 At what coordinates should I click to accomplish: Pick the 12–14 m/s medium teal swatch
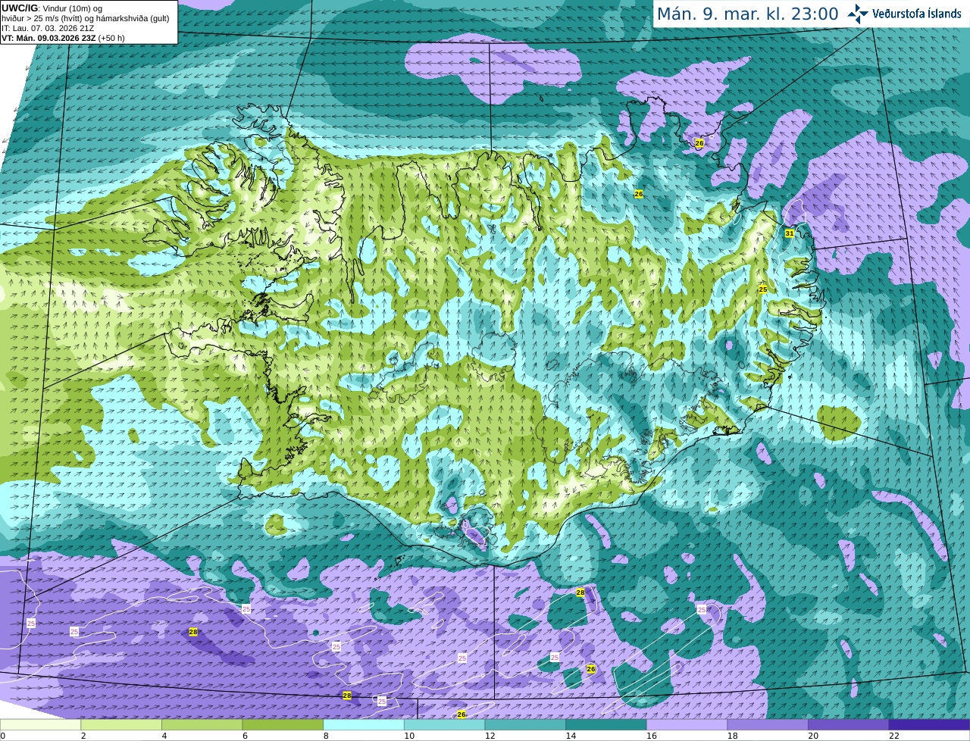coord(525,724)
